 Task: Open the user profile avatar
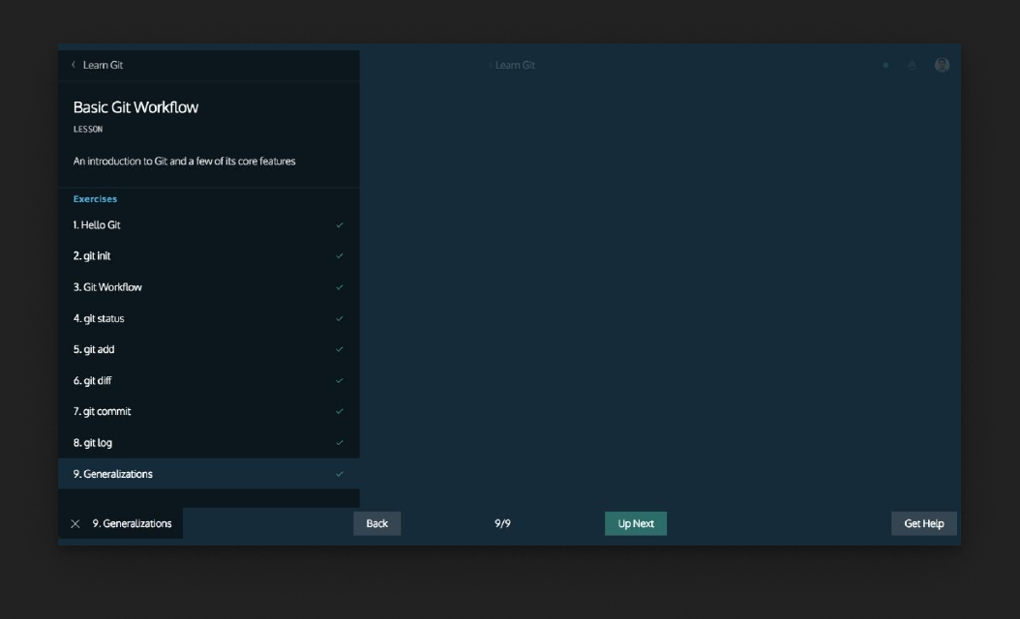click(942, 65)
